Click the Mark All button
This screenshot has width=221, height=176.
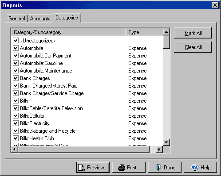pyautogui.click(x=193, y=33)
